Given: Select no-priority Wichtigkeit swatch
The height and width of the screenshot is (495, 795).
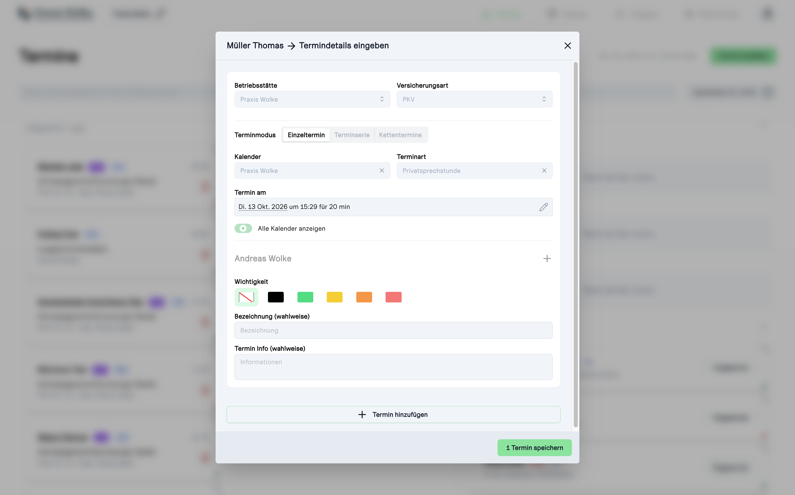Looking at the screenshot, I should [x=246, y=297].
